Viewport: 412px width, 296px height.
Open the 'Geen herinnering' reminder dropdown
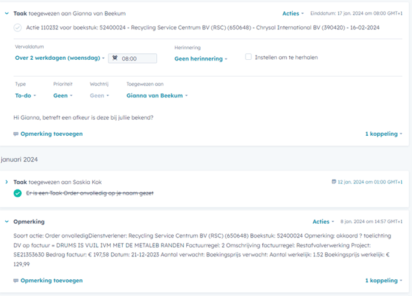(x=201, y=59)
